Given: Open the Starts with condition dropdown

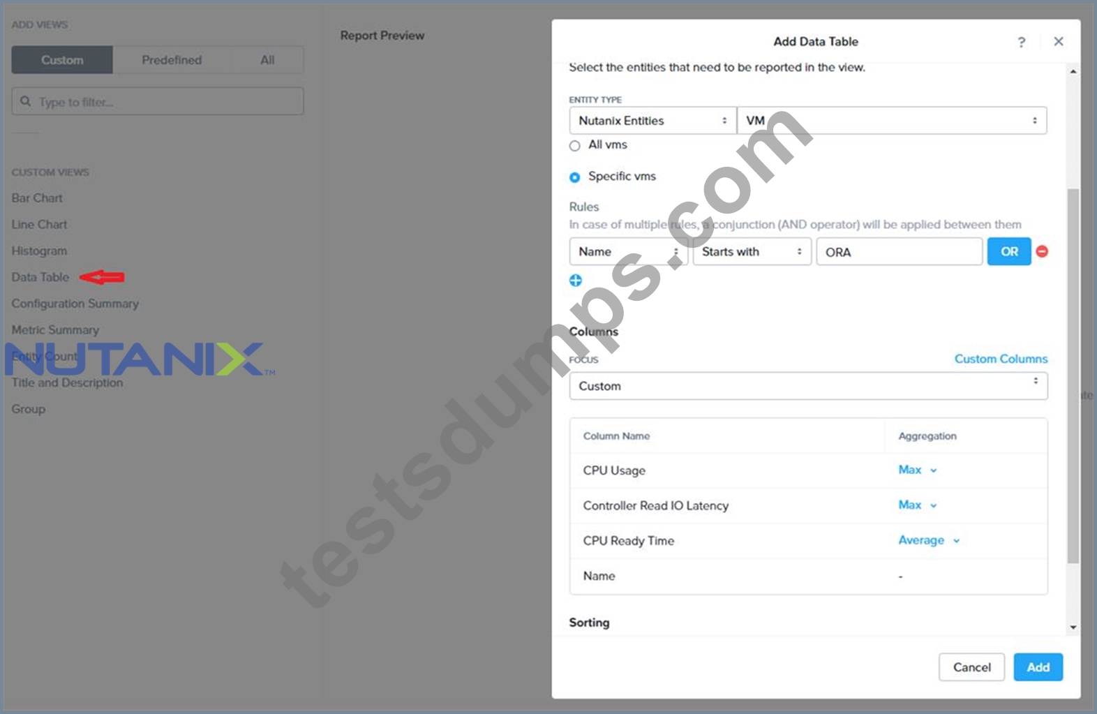Looking at the screenshot, I should 752,251.
